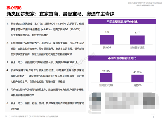
Task: Select the slide title about 新岚图梦想家
Action: click(x=60, y=14)
